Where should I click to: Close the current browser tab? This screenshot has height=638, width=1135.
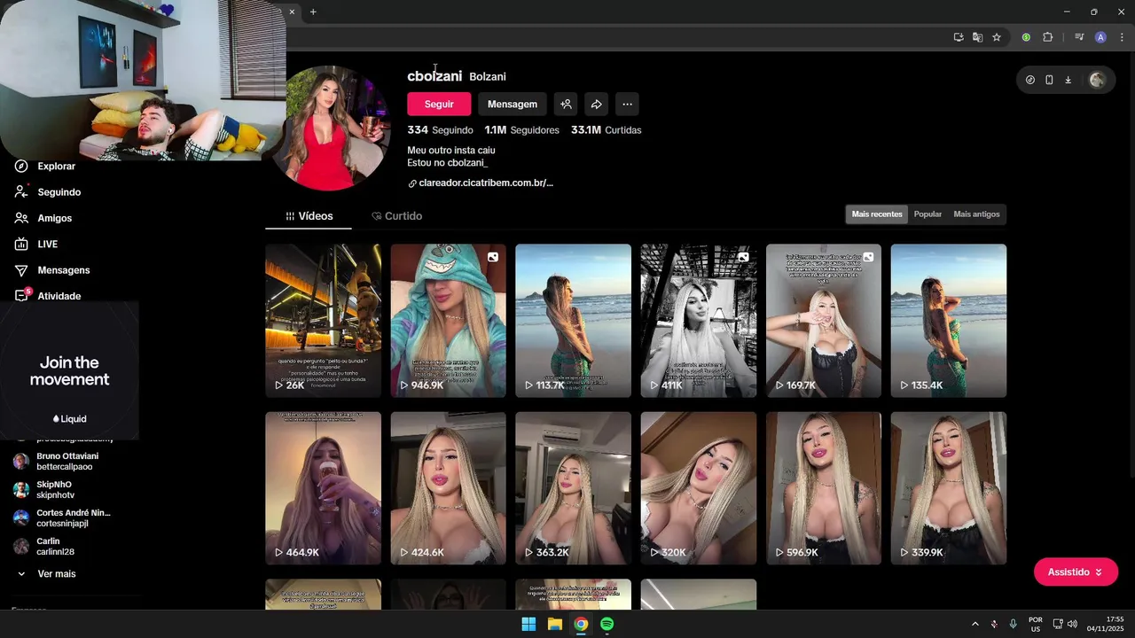point(292,12)
